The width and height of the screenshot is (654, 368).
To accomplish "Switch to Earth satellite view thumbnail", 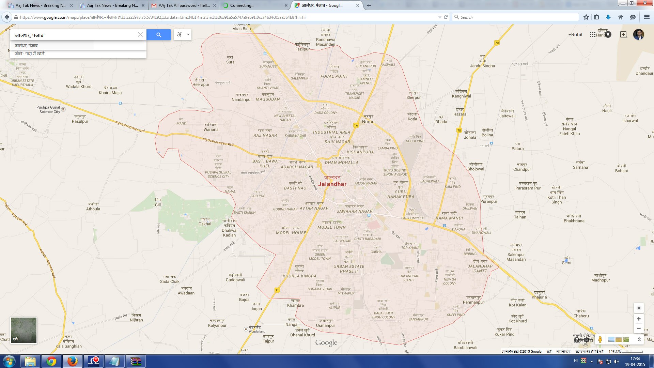I will tap(24, 330).
